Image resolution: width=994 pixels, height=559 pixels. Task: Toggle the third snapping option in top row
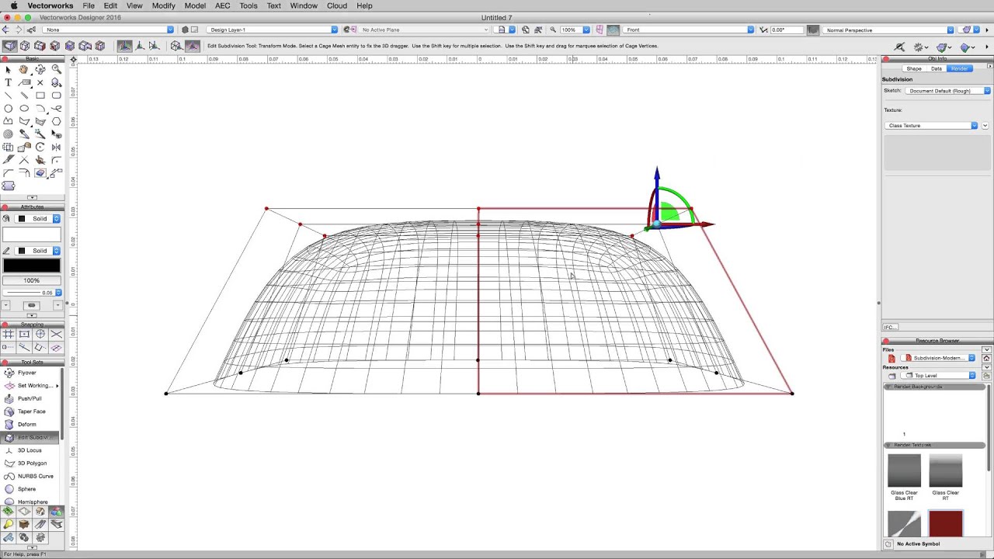40,334
